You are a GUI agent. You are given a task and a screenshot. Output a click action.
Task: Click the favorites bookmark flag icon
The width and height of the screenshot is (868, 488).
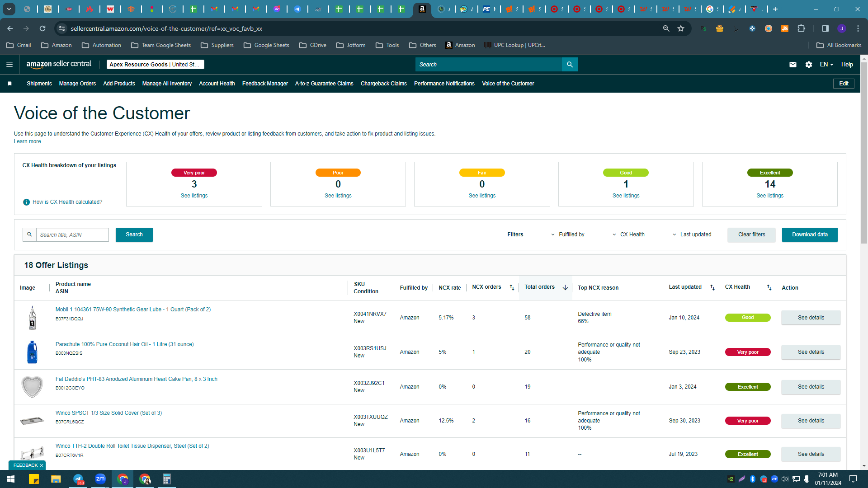click(9, 84)
